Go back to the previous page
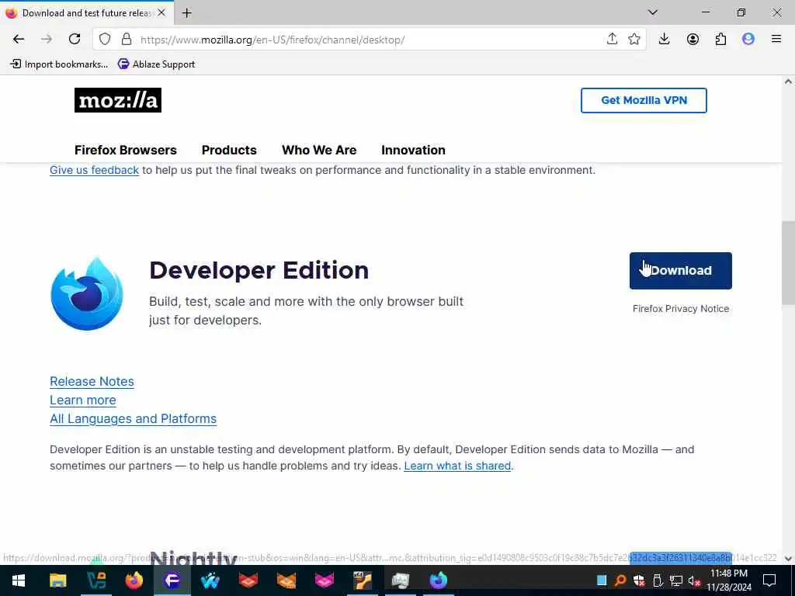 19,40
